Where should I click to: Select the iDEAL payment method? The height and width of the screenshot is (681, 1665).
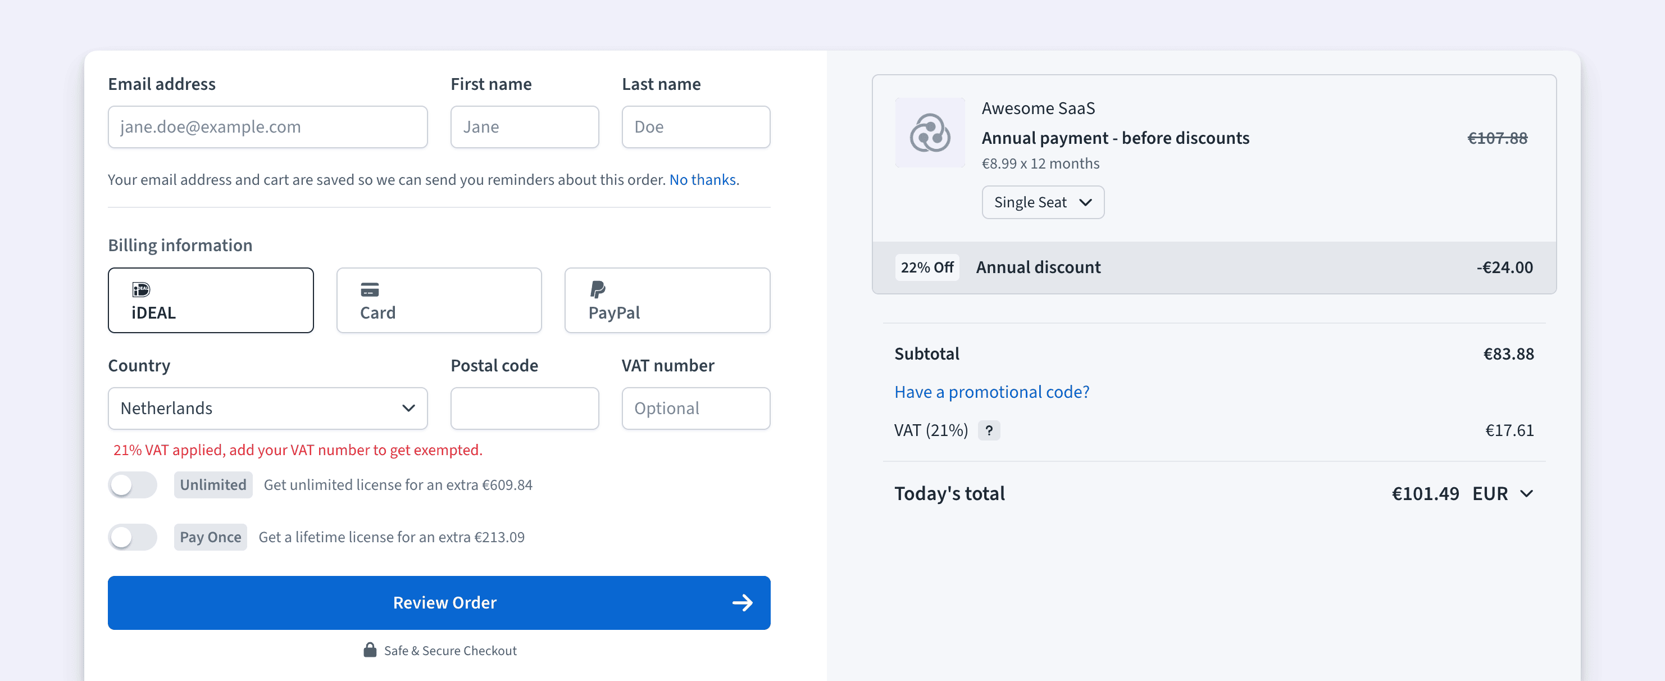point(211,300)
